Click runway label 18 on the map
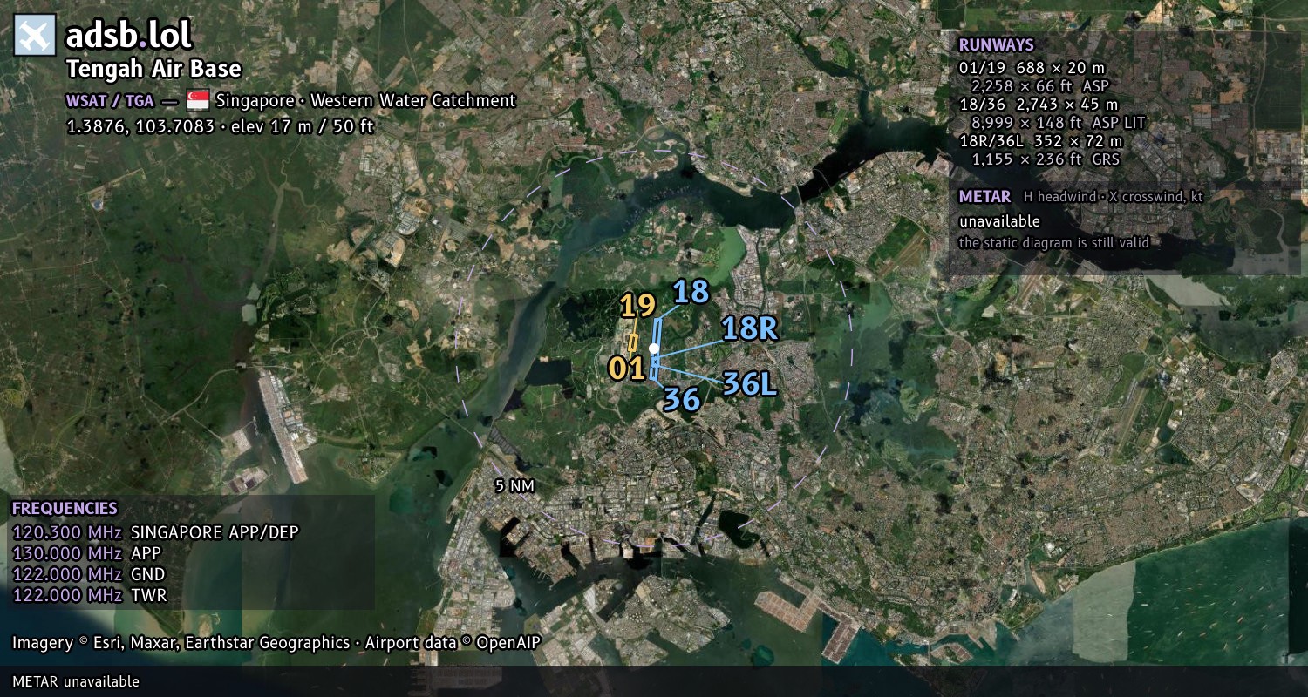The image size is (1308, 697). [x=691, y=292]
